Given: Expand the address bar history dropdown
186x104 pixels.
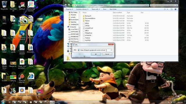Looking at the screenshot, I should coord(145,5).
